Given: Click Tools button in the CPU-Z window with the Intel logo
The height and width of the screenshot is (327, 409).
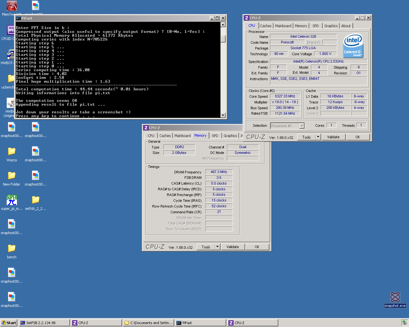Looking at the screenshot, I should click(306, 137).
